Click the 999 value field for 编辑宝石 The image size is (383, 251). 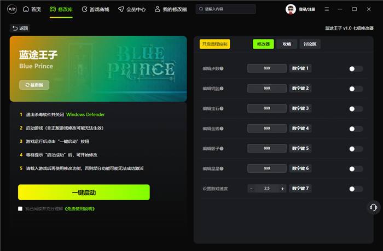click(267, 108)
